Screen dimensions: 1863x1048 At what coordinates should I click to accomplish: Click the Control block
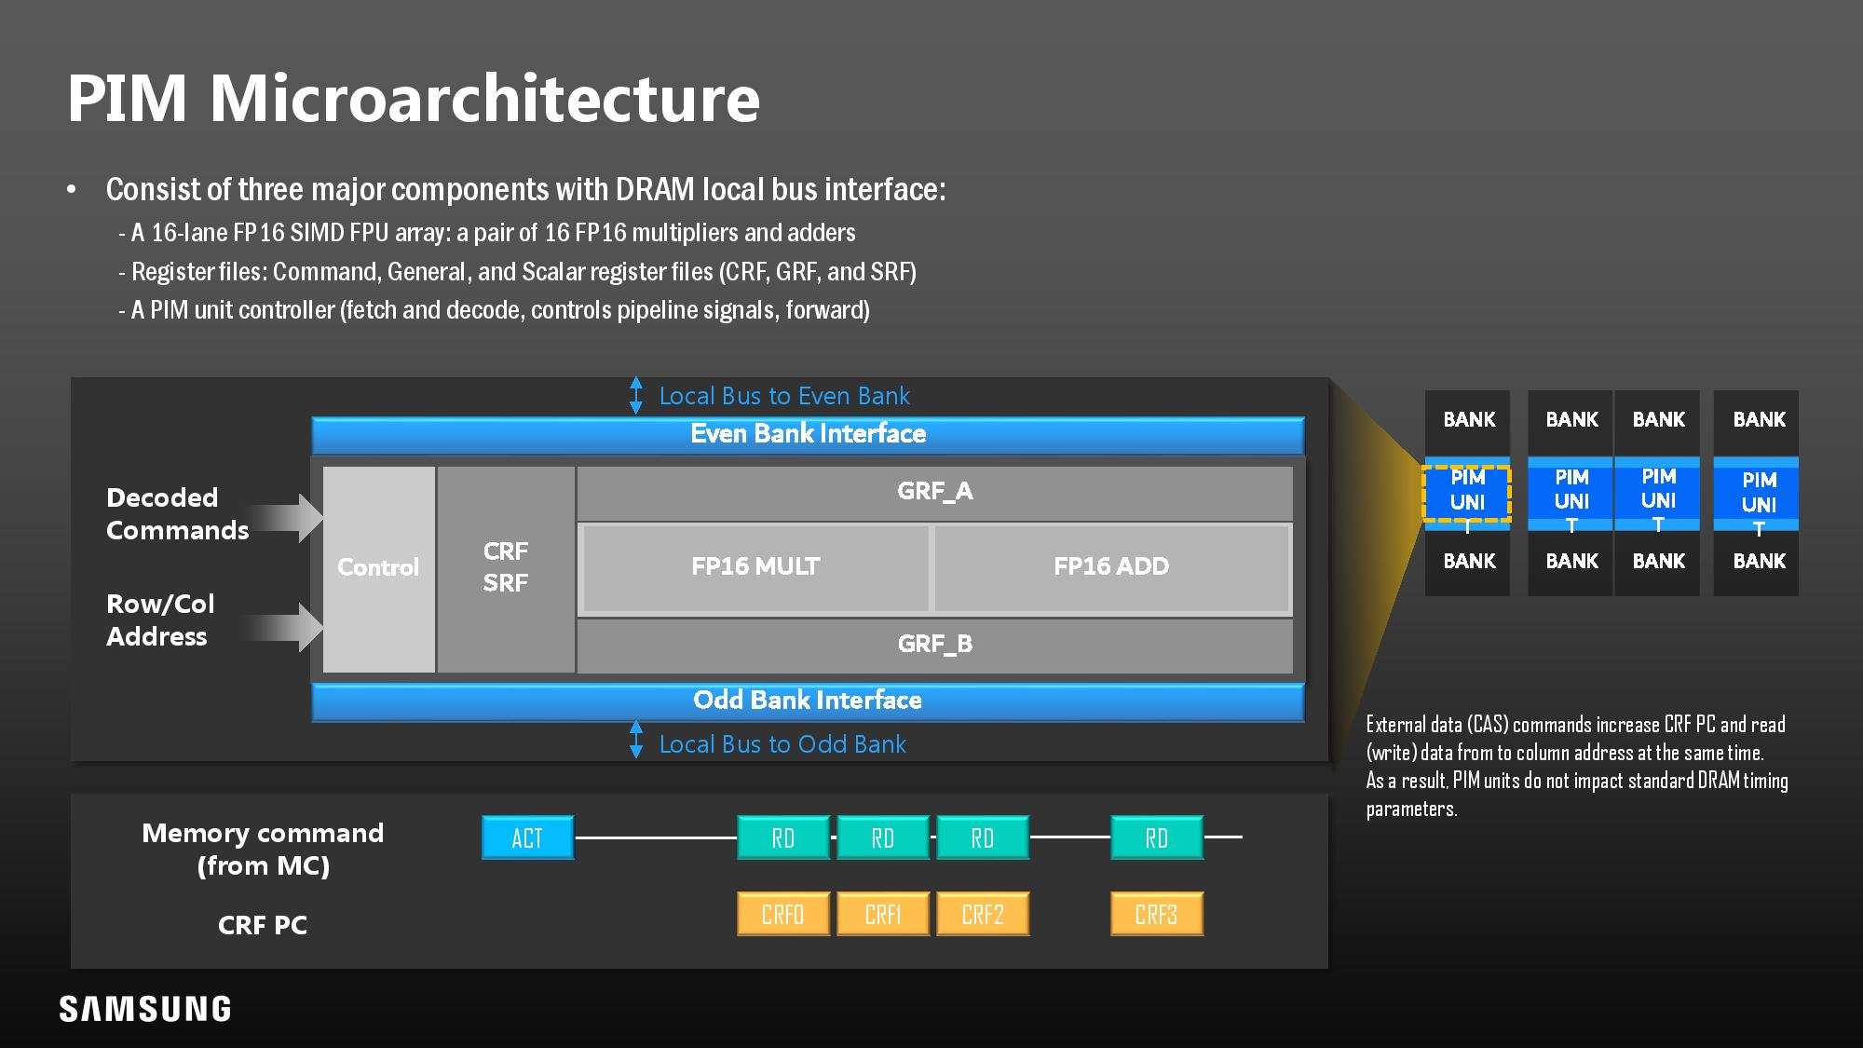click(x=378, y=568)
